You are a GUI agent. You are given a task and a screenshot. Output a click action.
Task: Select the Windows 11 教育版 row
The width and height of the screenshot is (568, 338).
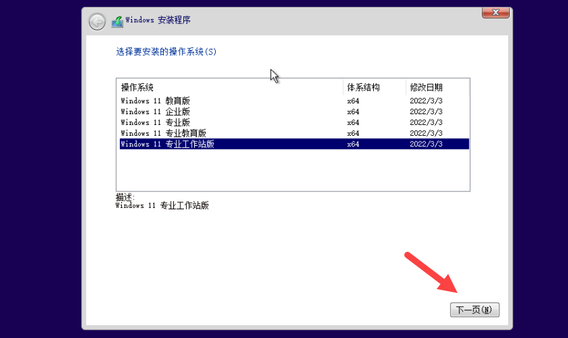coord(294,101)
